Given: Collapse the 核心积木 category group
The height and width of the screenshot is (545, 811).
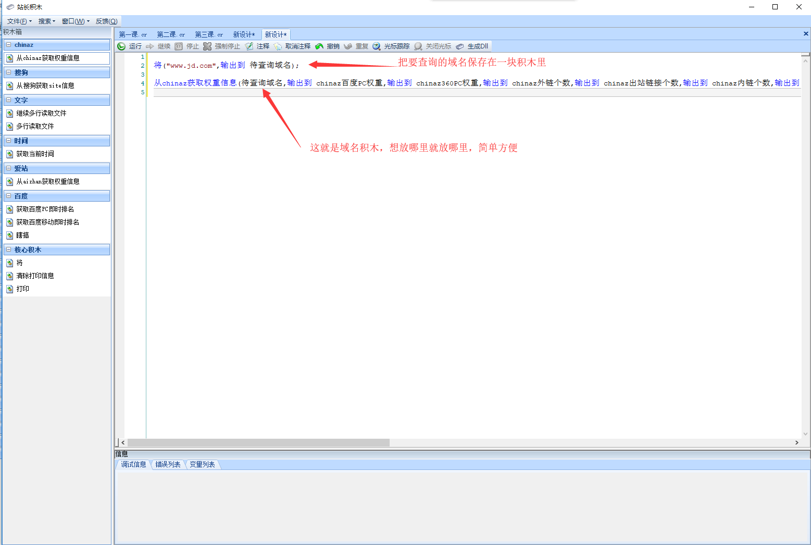Looking at the screenshot, I should (9, 250).
